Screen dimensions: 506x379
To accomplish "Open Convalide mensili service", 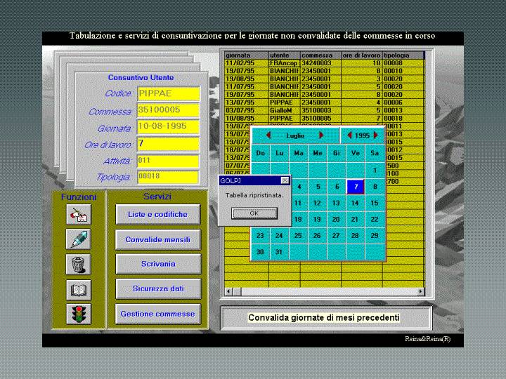I will click(157, 239).
